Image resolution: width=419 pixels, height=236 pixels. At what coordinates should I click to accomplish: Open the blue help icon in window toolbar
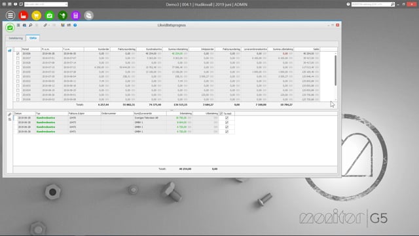75,25
